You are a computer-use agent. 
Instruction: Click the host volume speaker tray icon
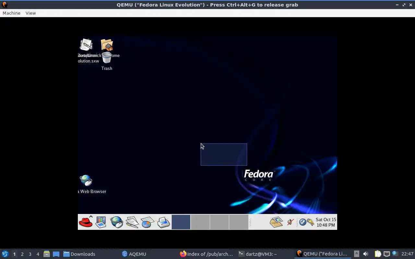(365, 254)
